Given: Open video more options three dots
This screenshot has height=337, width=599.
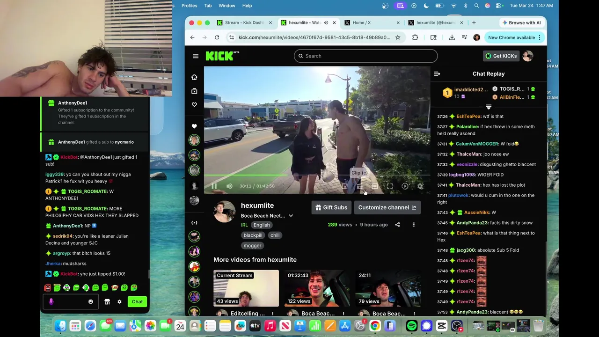Looking at the screenshot, I should click(x=414, y=225).
